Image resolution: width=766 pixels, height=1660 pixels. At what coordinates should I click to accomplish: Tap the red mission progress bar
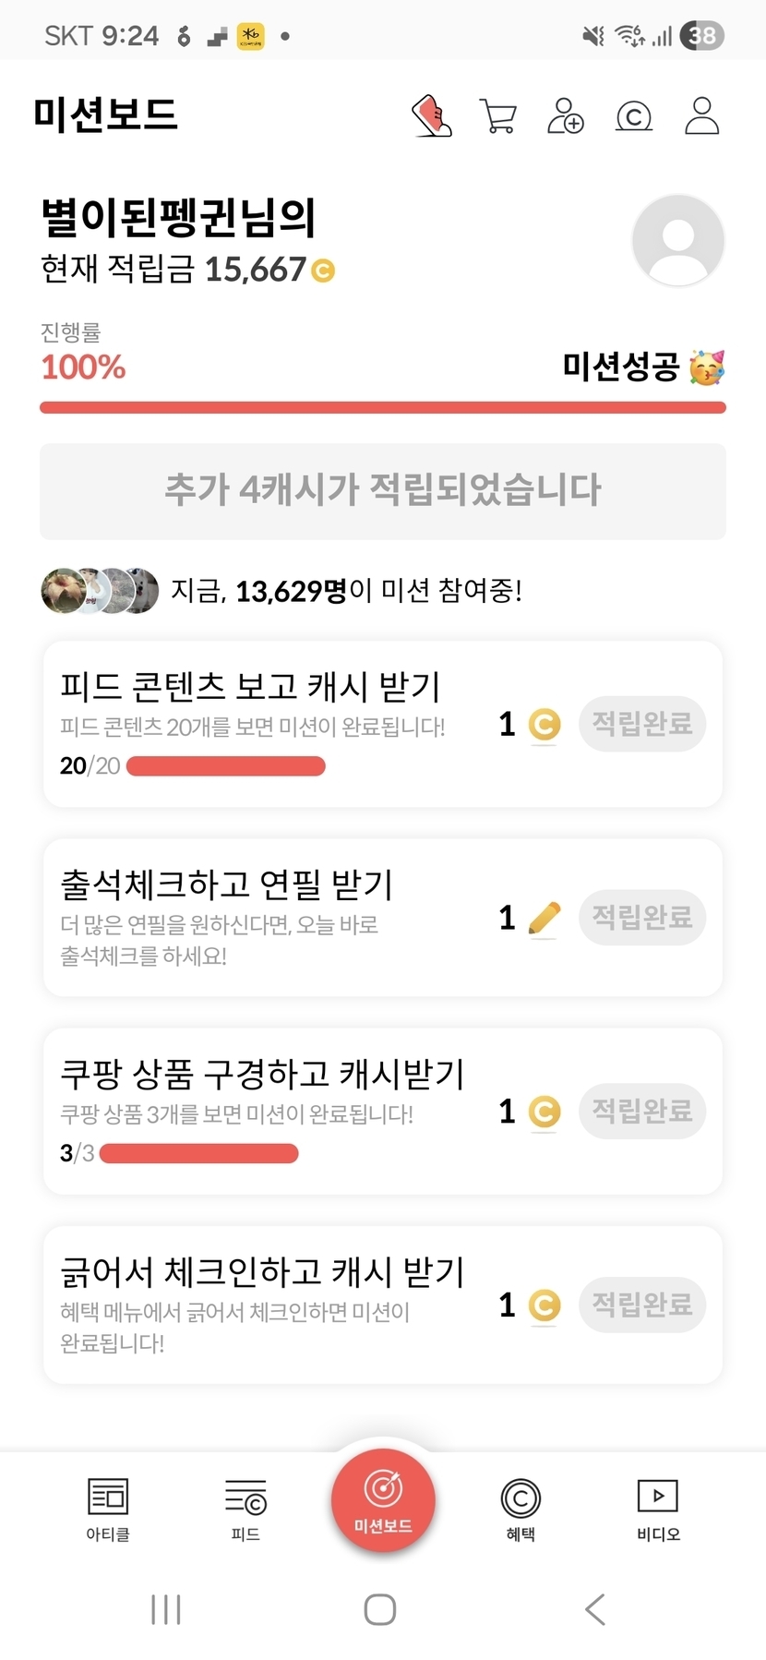pyautogui.click(x=383, y=407)
